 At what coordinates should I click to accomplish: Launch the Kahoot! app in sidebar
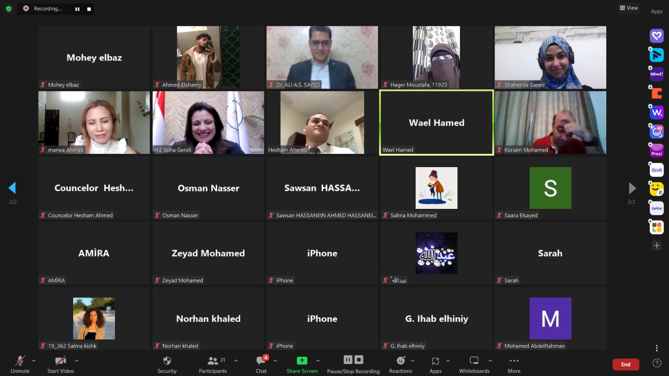click(656, 74)
